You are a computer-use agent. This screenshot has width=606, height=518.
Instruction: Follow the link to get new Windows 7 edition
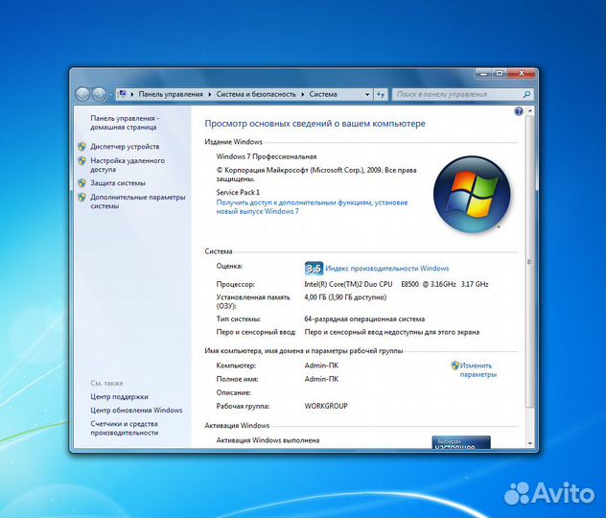(312, 207)
